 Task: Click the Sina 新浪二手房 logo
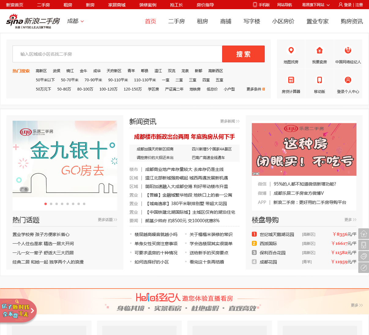click(33, 21)
